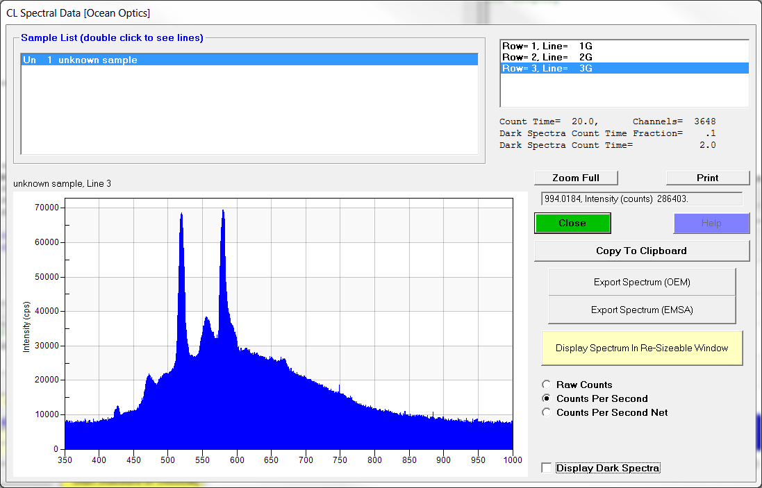Switch to Counts Per Second Net

click(x=547, y=412)
